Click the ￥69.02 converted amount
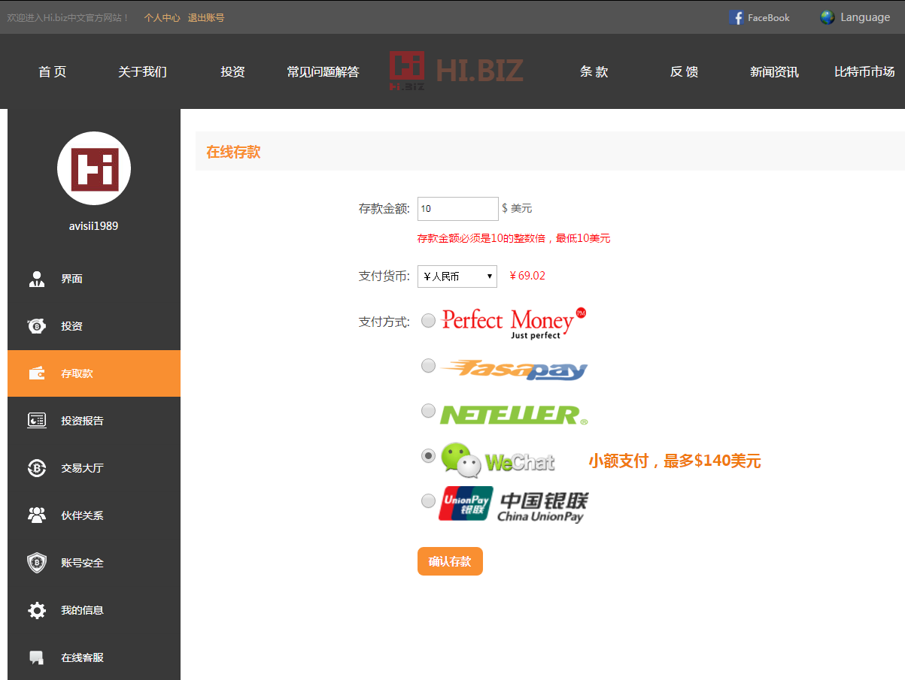 (527, 276)
